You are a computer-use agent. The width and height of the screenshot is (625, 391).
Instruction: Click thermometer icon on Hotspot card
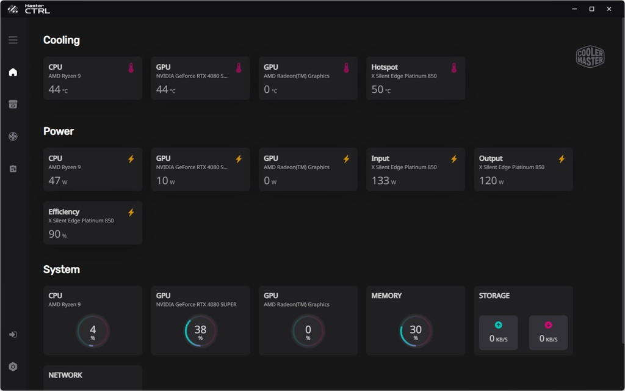[453, 68]
